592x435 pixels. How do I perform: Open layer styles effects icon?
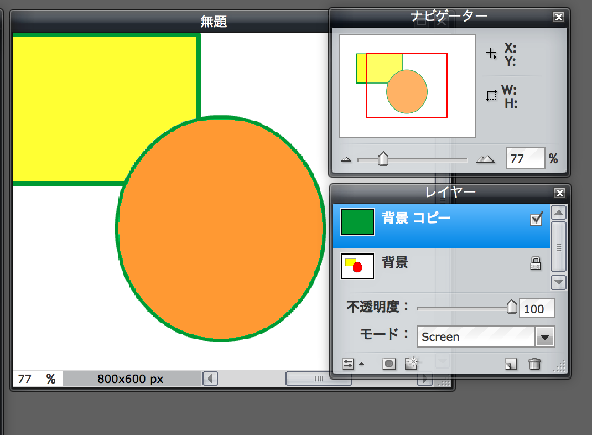(x=412, y=363)
